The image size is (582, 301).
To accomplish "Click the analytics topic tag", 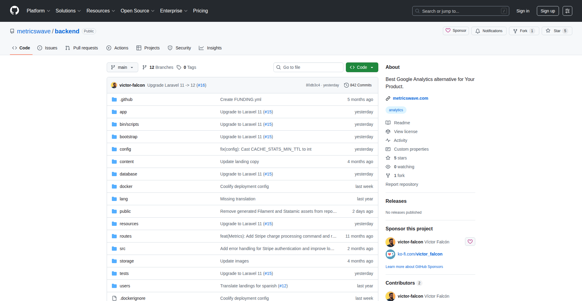I will [396, 110].
